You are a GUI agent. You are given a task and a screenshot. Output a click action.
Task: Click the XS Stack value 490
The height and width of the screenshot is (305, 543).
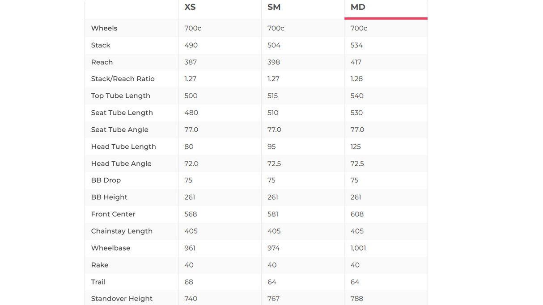click(191, 45)
